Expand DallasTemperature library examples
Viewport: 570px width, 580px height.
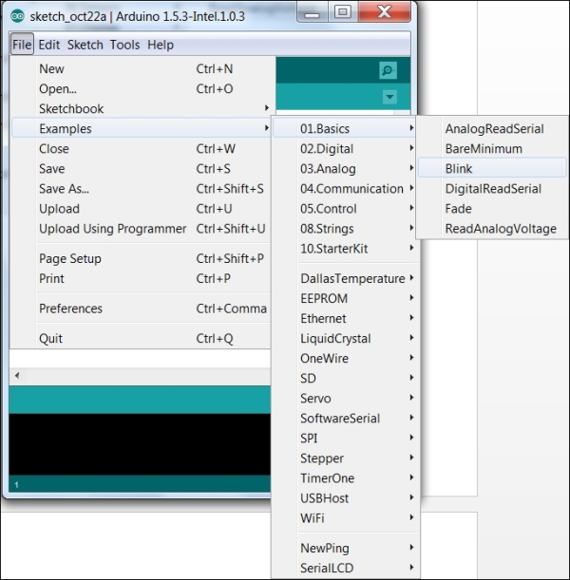(345, 278)
